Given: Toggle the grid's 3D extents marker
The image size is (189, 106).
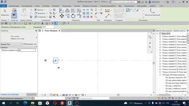Looking at the screenshot, I should click(x=58, y=68).
